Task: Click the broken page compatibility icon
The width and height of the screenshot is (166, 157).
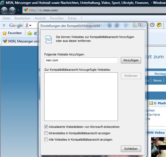Action: tap(49, 39)
